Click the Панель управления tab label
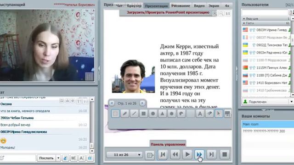The width and height of the screenshot is (294, 165). coord(168,144)
